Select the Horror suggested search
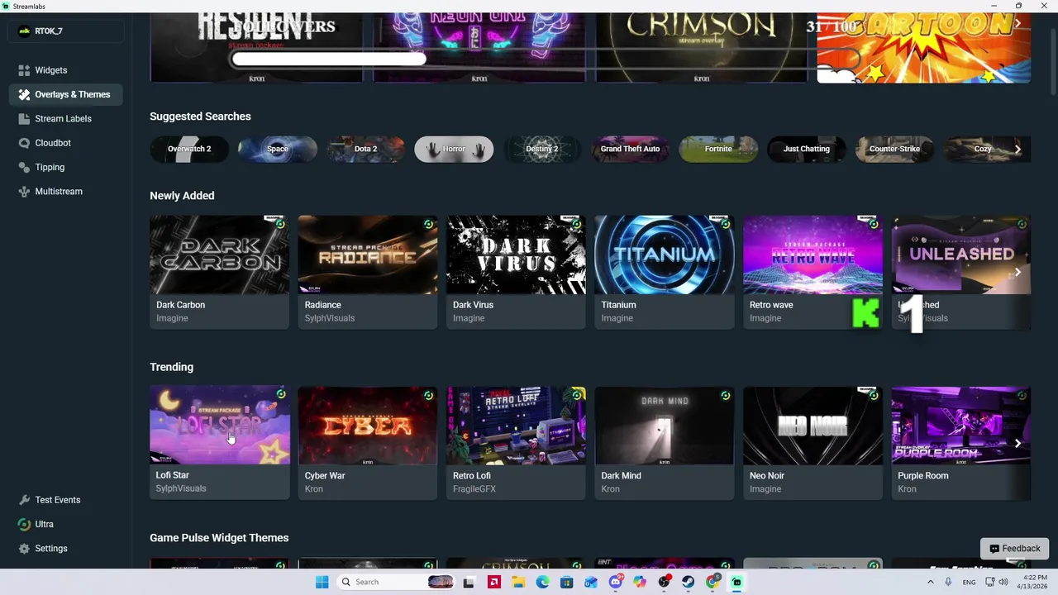The height and width of the screenshot is (595, 1058). [x=454, y=150]
